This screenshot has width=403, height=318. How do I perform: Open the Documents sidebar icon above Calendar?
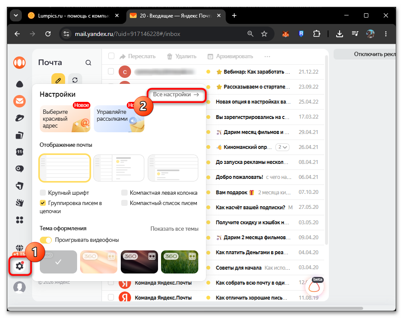pos(20,135)
